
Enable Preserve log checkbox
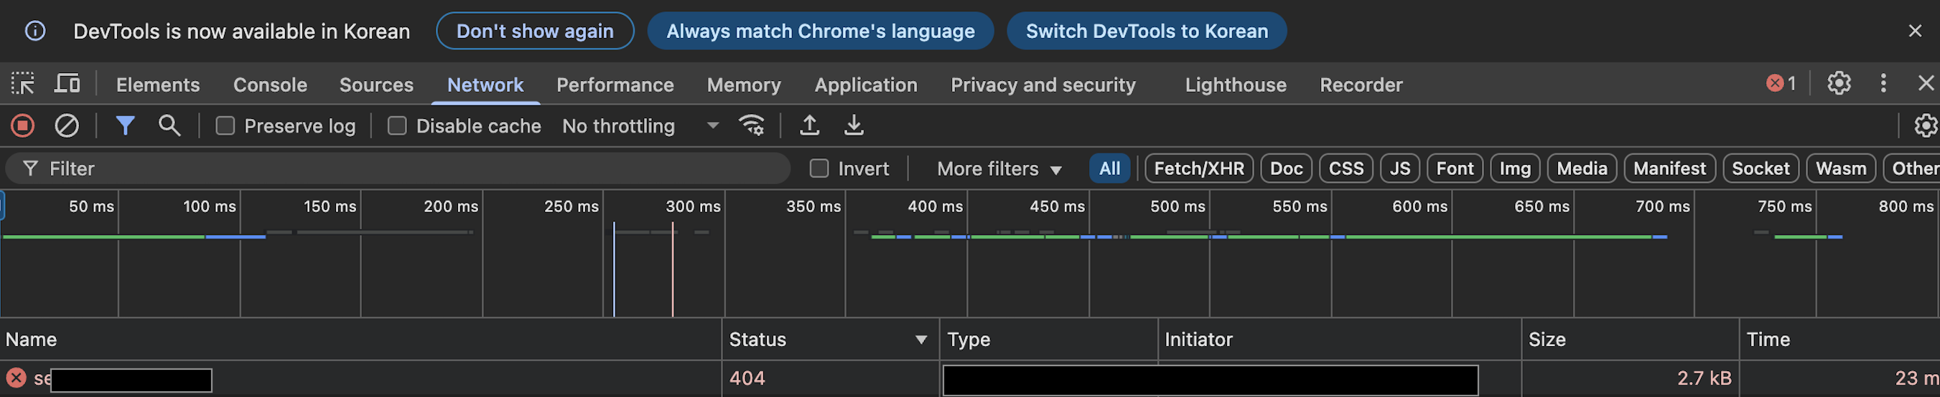pyautogui.click(x=225, y=125)
